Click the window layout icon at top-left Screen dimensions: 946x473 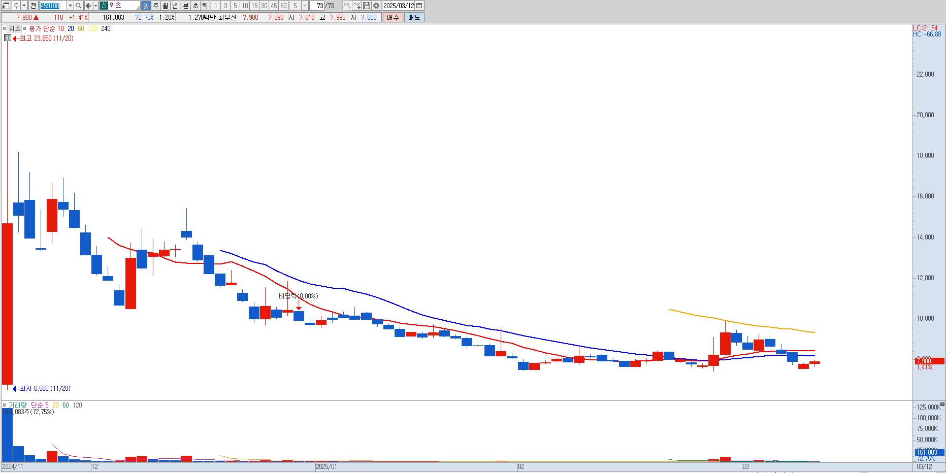pos(6,6)
